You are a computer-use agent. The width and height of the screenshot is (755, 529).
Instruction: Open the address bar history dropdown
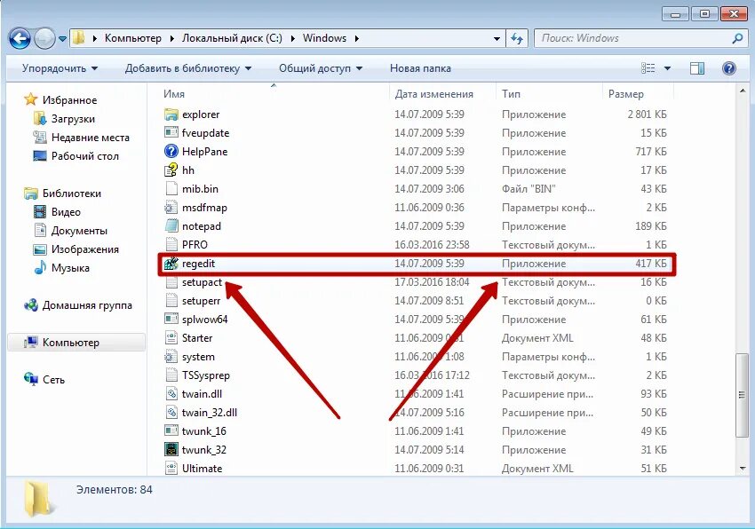497,38
